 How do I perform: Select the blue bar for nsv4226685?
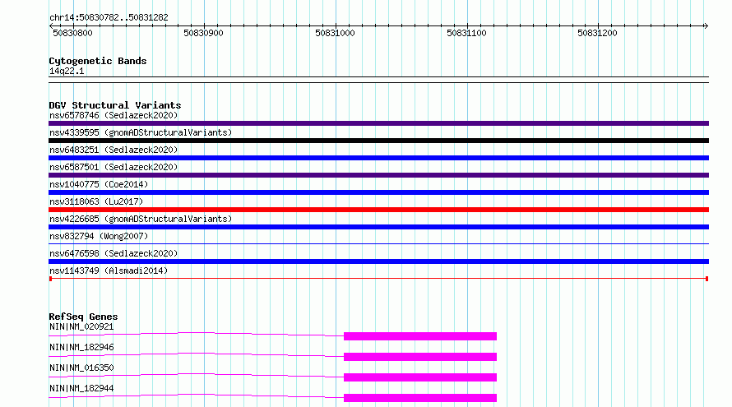[x=378, y=227]
